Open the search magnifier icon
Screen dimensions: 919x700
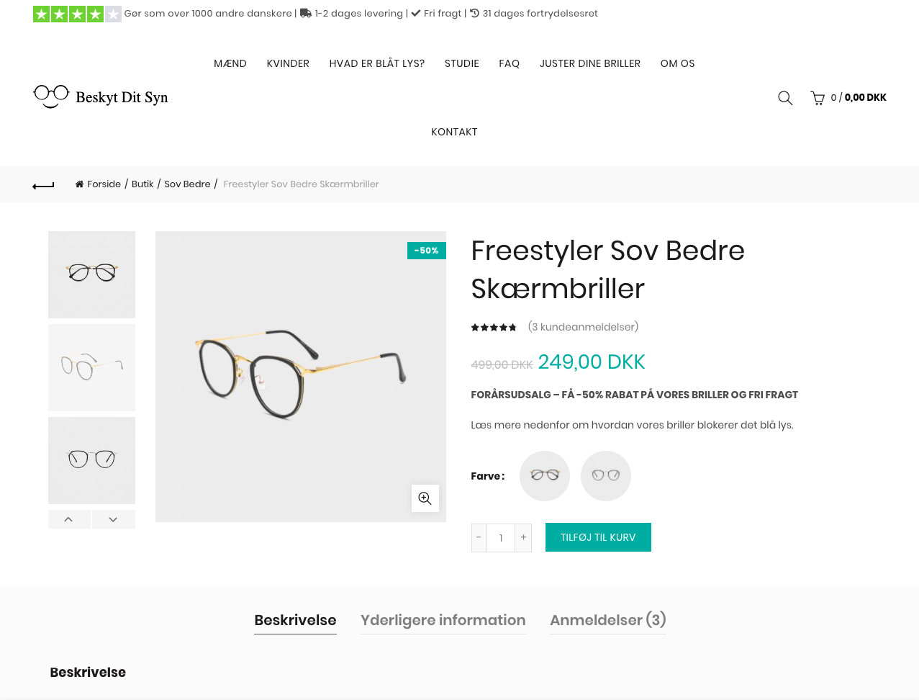(785, 98)
